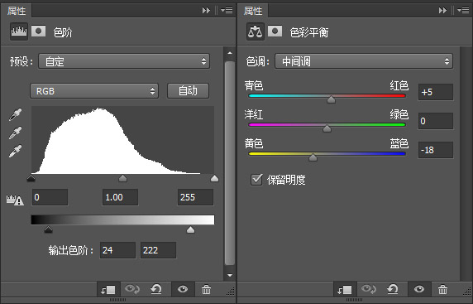Clip Color Balance adjustment to layer below
473x304 pixels.
tap(345, 290)
